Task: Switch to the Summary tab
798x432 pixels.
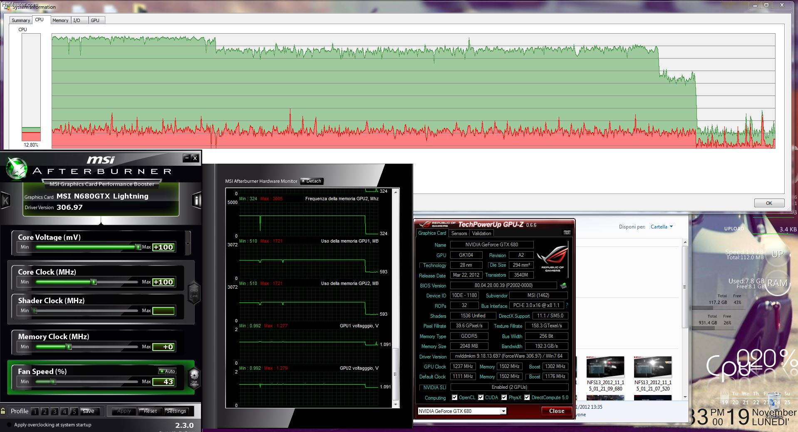Action: pyautogui.click(x=21, y=20)
